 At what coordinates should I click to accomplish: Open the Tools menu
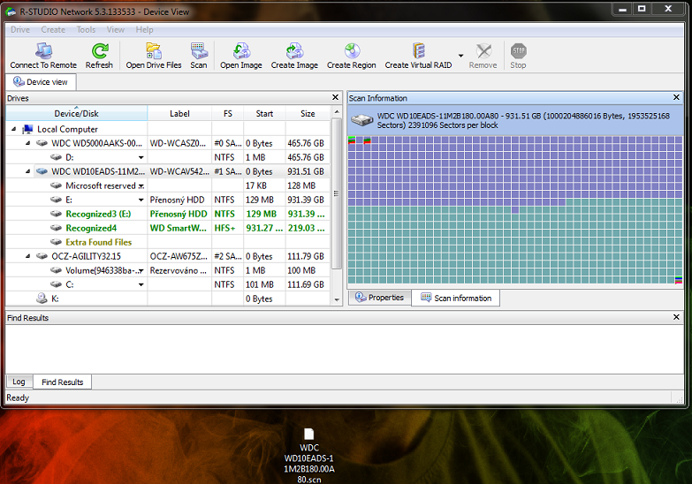[86, 29]
